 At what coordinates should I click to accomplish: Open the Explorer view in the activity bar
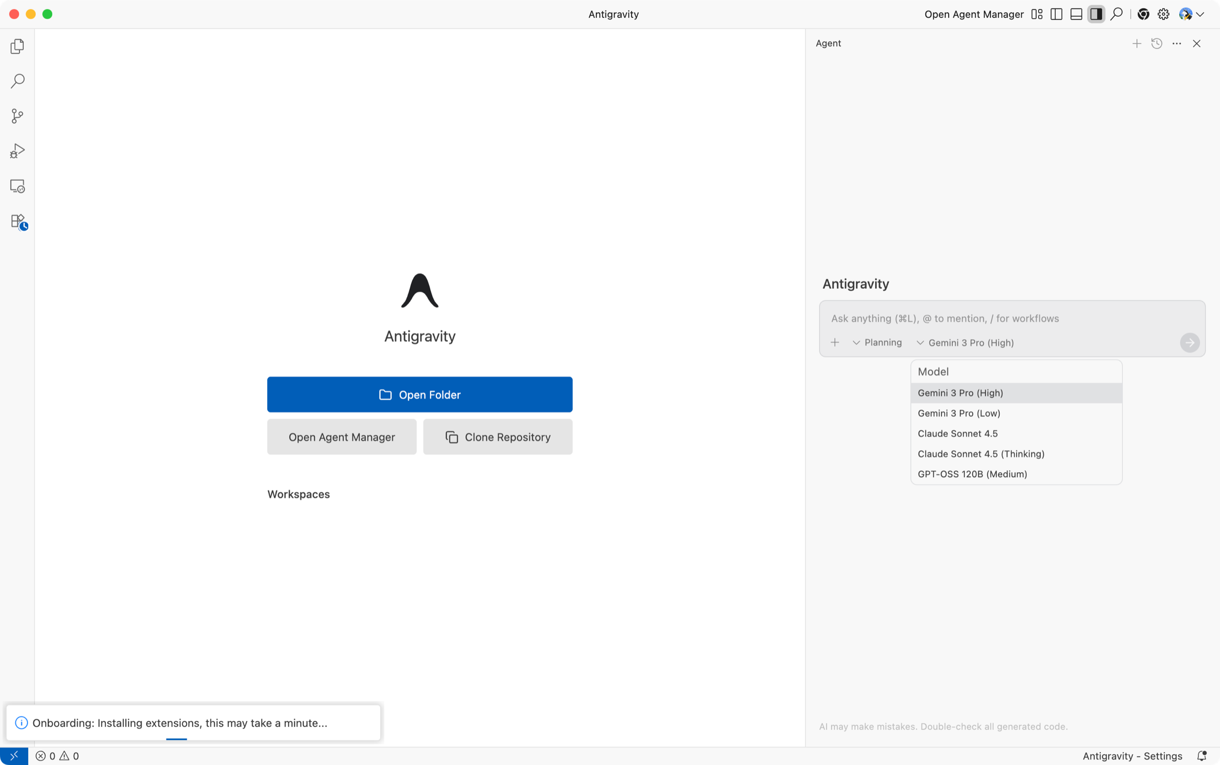(x=17, y=46)
